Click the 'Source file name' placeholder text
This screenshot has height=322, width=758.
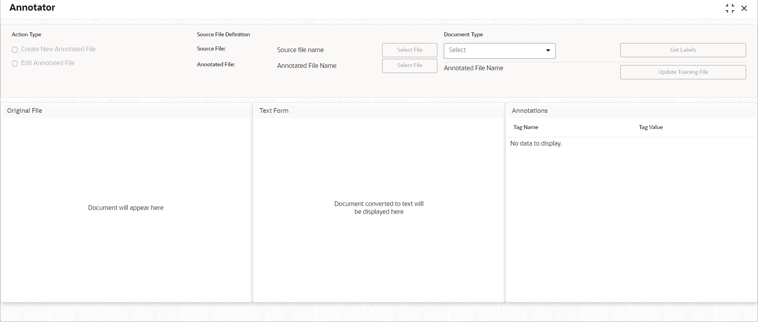point(300,50)
